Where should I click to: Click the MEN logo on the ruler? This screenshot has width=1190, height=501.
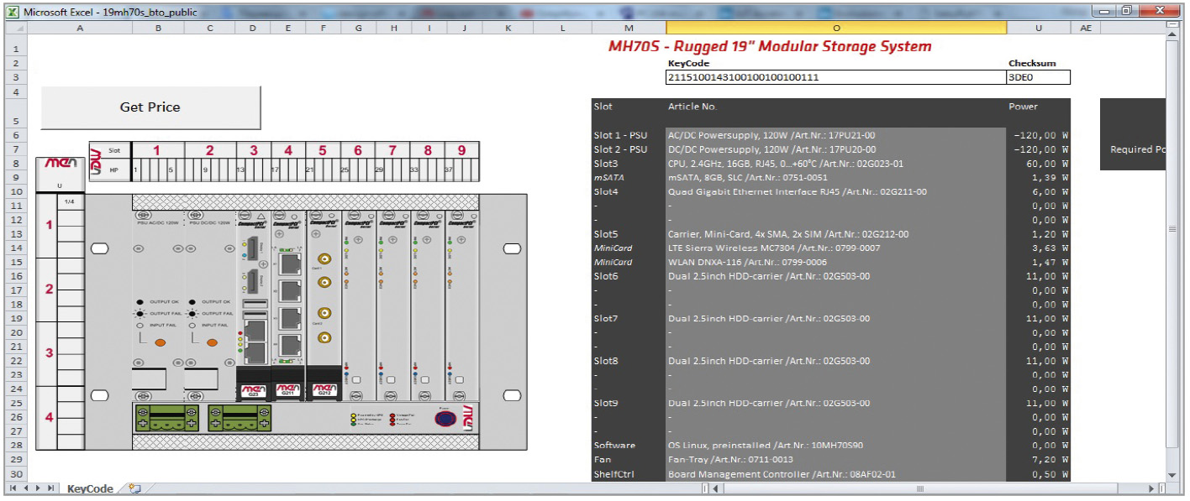(59, 164)
